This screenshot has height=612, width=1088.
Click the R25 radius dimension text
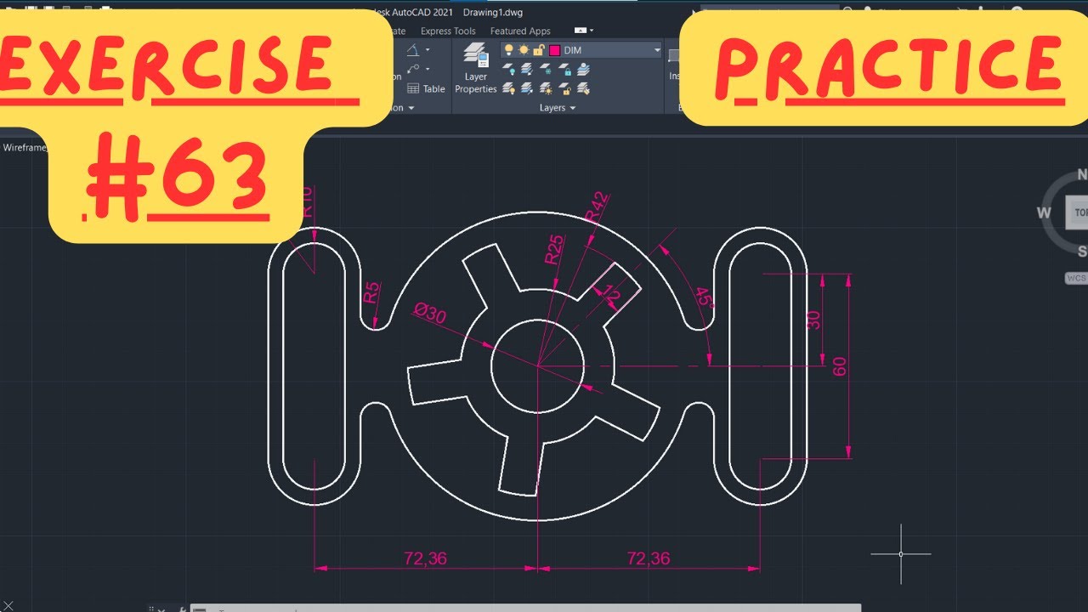(x=554, y=249)
